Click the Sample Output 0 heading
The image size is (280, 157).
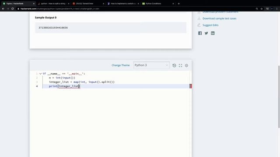[45, 17]
